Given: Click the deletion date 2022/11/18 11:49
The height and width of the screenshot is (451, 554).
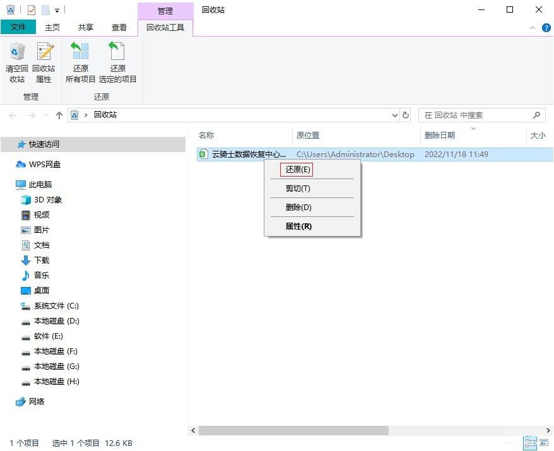Looking at the screenshot, I should (x=456, y=155).
